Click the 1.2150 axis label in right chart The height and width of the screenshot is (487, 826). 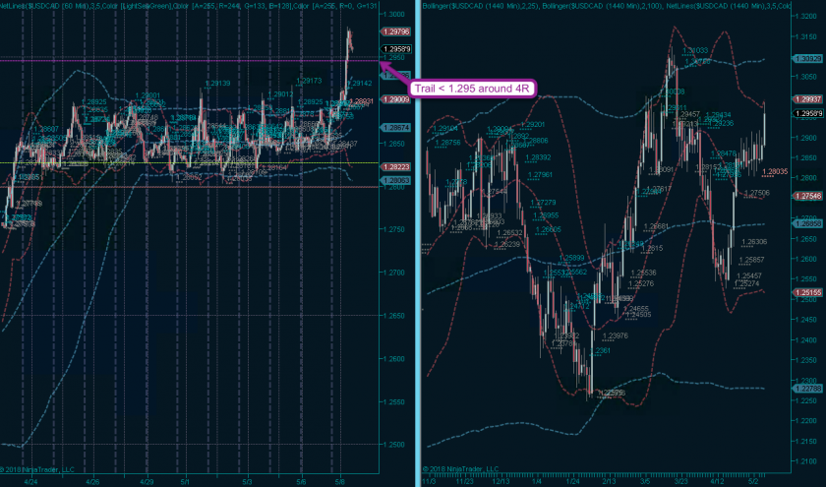(x=806, y=441)
